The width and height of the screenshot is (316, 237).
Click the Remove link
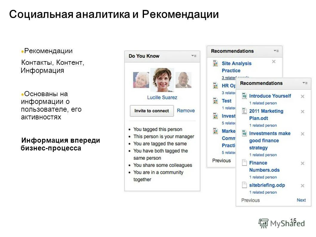coord(186,110)
